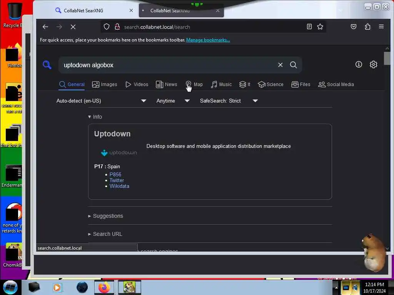This screenshot has height=295, width=394.
Task: Open the ChomikBox desktop icon
Action: [x=13, y=255]
